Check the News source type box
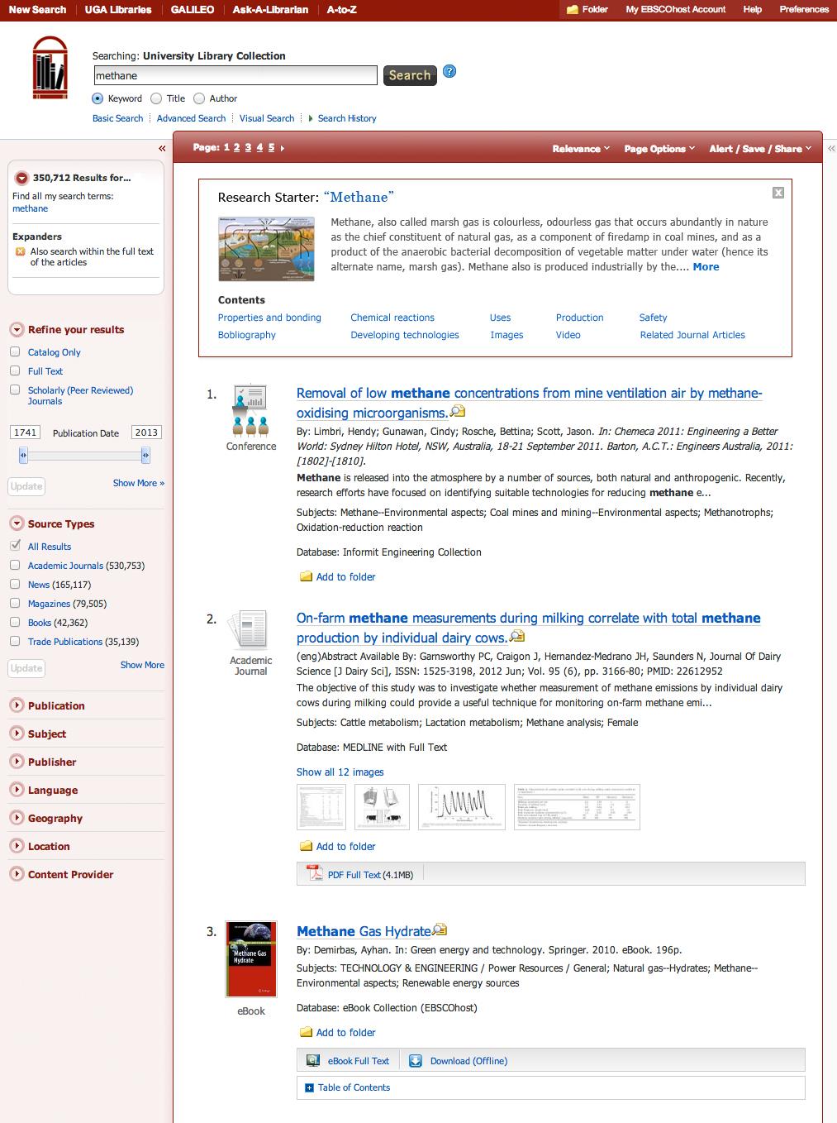The image size is (837, 1123). tap(15, 585)
